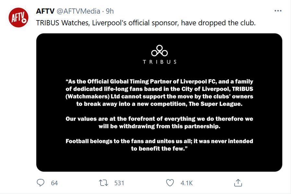
Task: Click the closing quote line about fans
Action: point(160,144)
